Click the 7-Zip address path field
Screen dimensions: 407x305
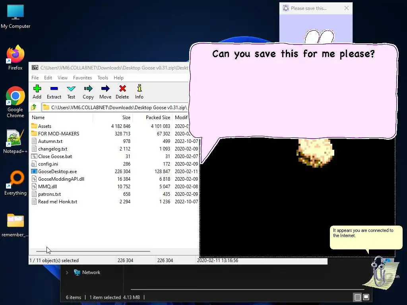point(115,107)
